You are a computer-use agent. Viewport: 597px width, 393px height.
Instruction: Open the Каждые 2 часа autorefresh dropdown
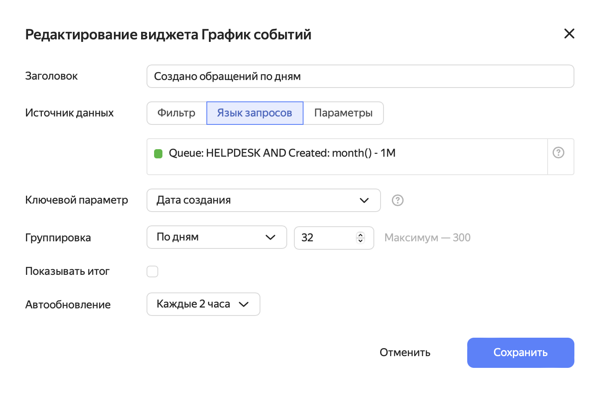coord(203,304)
